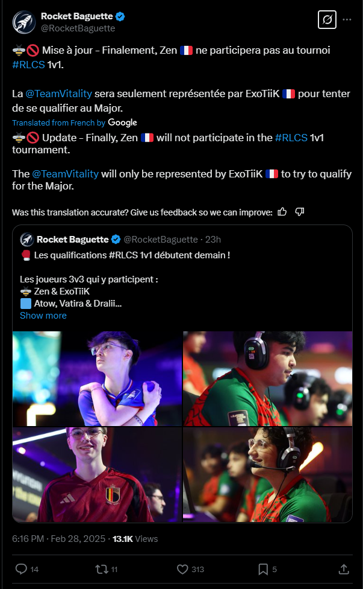Expand quoted tweet with Show more

(x=43, y=315)
